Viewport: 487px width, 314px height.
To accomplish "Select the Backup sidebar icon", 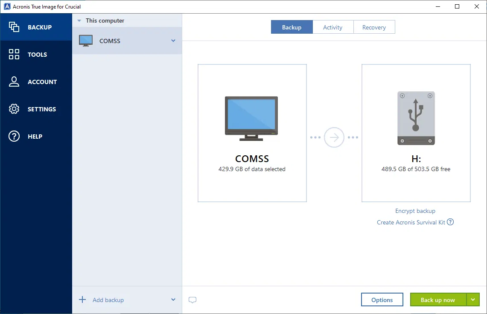I will click(x=14, y=27).
